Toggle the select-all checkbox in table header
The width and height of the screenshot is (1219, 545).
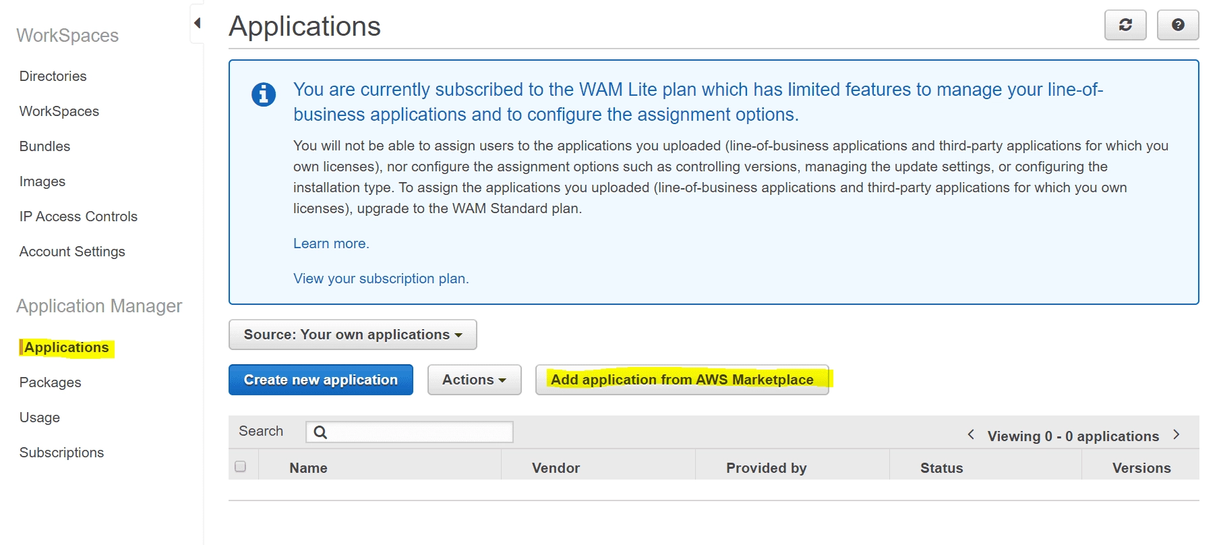click(240, 466)
